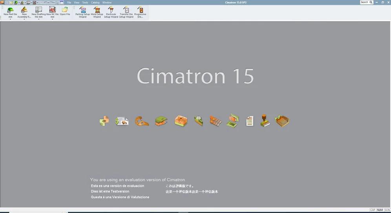Click the orange curved part module icon
The width and height of the screenshot is (391, 213).
tap(142, 121)
